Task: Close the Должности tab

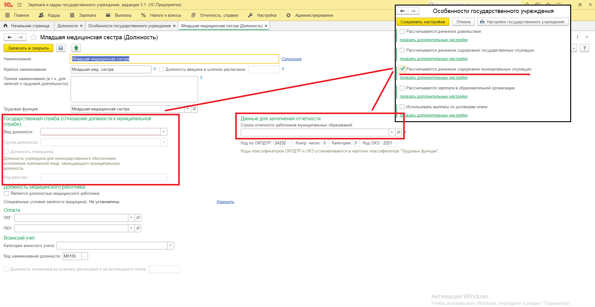Action: [x=81, y=26]
